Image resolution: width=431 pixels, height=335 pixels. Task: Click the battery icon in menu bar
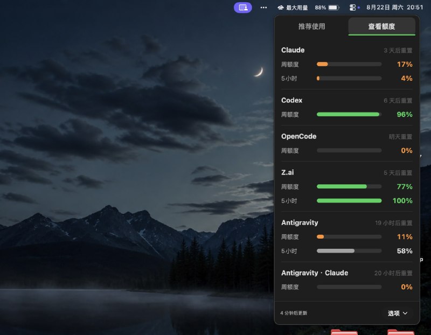(333, 8)
